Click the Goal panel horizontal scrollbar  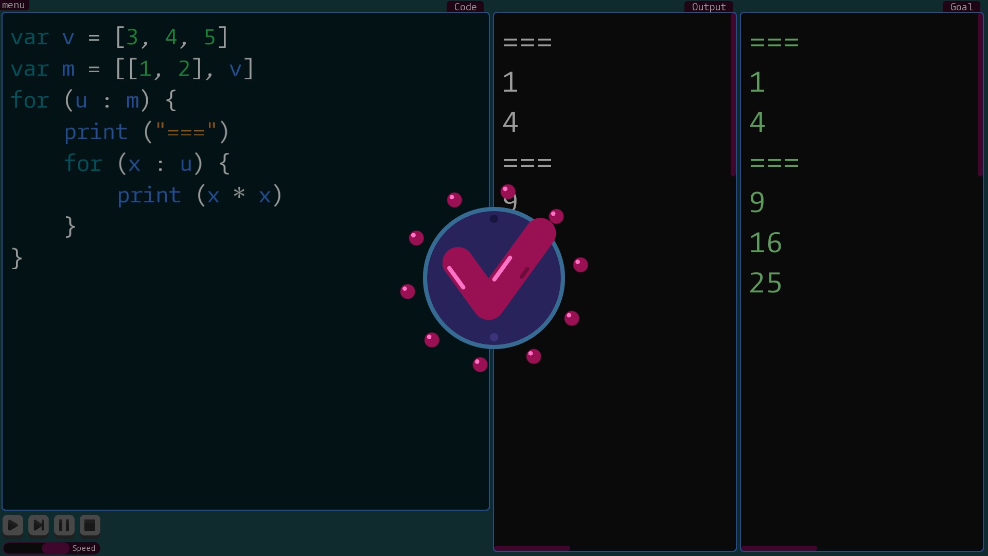(779, 548)
